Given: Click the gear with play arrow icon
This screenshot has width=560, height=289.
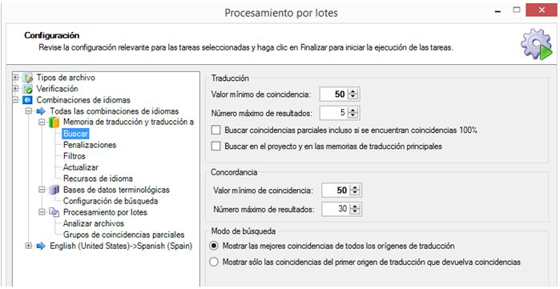Looking at the screenshot, I should (536, 44).
